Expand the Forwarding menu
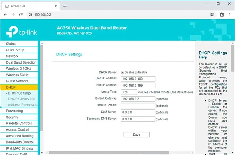This screenshot has width=235, height=155. click(x=19, y=111)
